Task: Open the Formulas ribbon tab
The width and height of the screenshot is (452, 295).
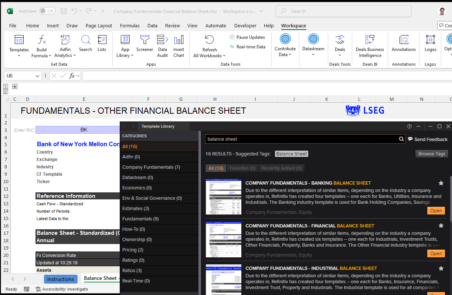Action: (130, 26)
